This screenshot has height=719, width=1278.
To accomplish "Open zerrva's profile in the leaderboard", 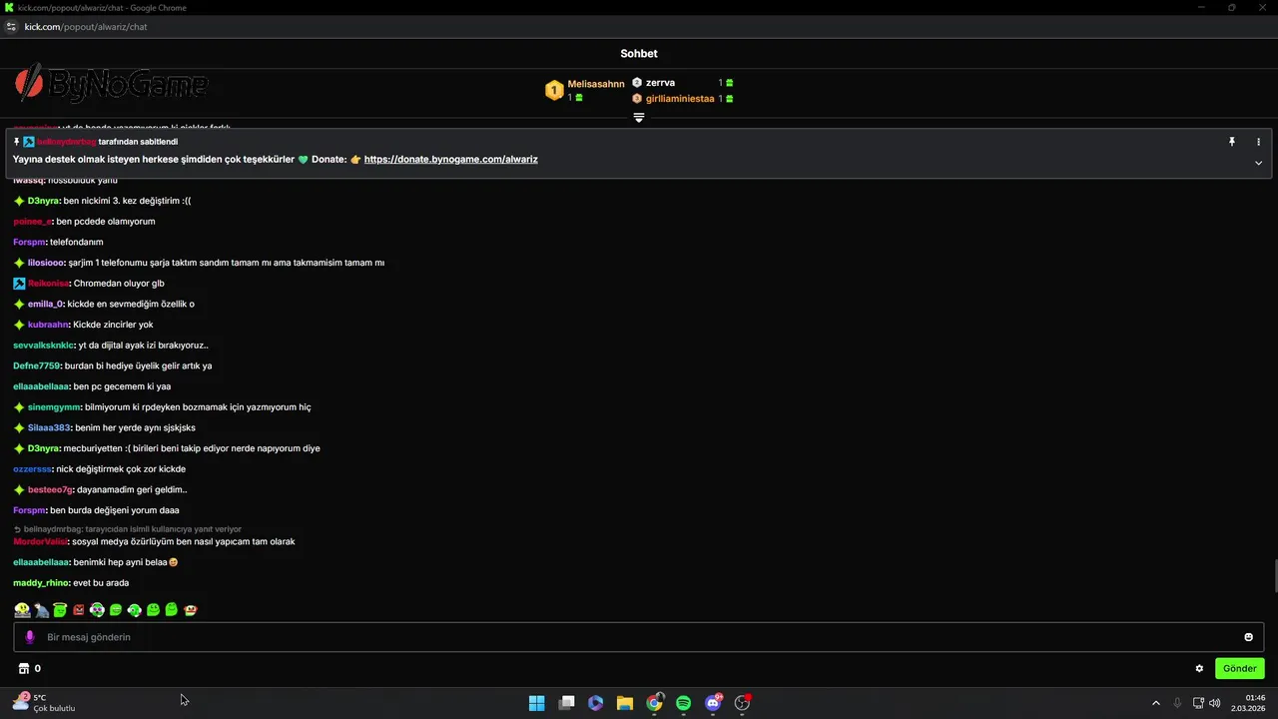I will coord(660,83).
